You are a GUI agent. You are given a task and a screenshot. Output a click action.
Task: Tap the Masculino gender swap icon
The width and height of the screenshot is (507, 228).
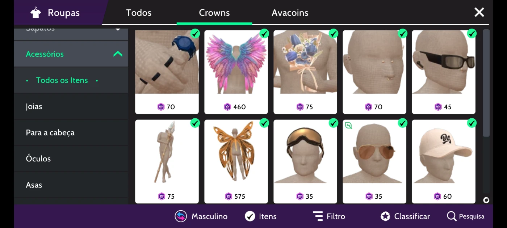pyautogui.click(x=181, y=216)
